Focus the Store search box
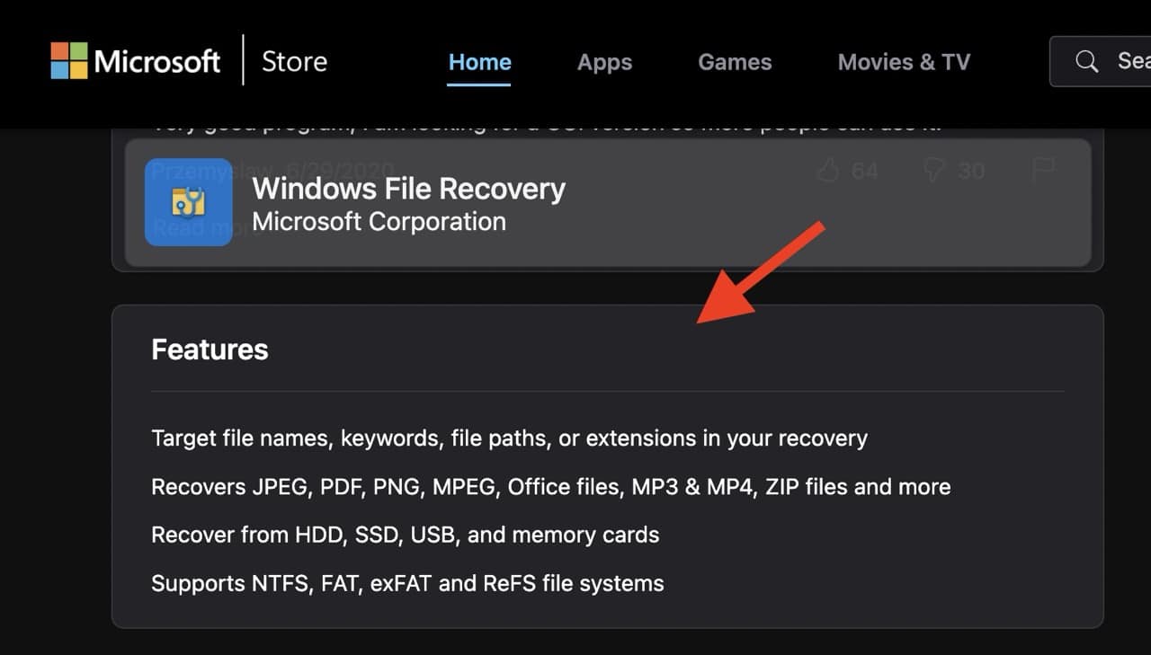The width and height of the screenshot is (1151, 655). point(1101,61)
